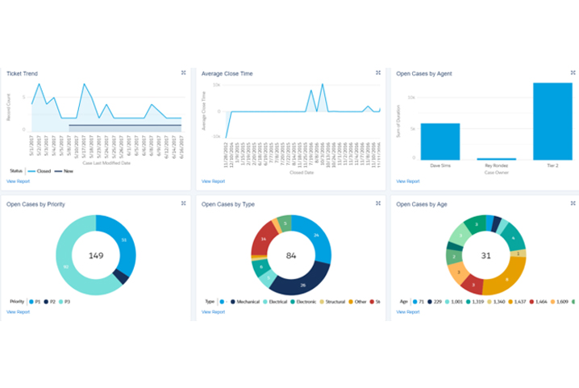Click the P3 donut segment labeled 92
The height and width of the screenshot is (388, 579).
pyautogui.click(x=66, y=266)
